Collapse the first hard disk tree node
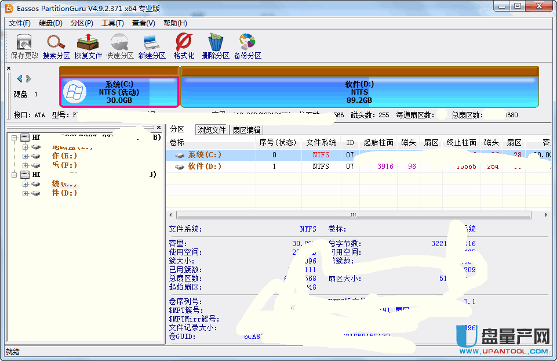Screen dimensions: 557x361 14,138
